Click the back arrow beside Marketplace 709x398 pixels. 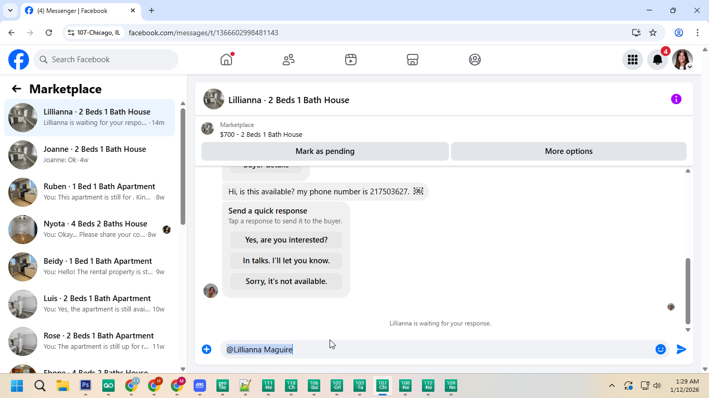click(17, 89)
